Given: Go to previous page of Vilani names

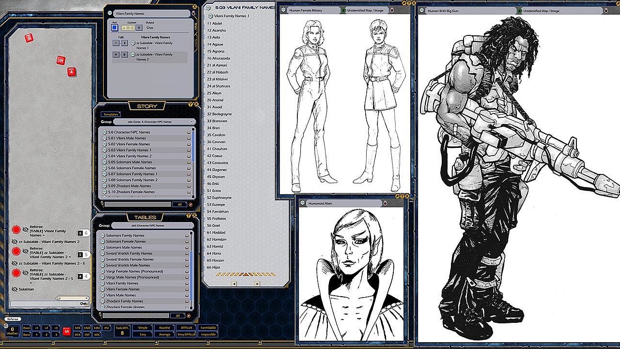Looking at the screenshot, I should 234,284.
